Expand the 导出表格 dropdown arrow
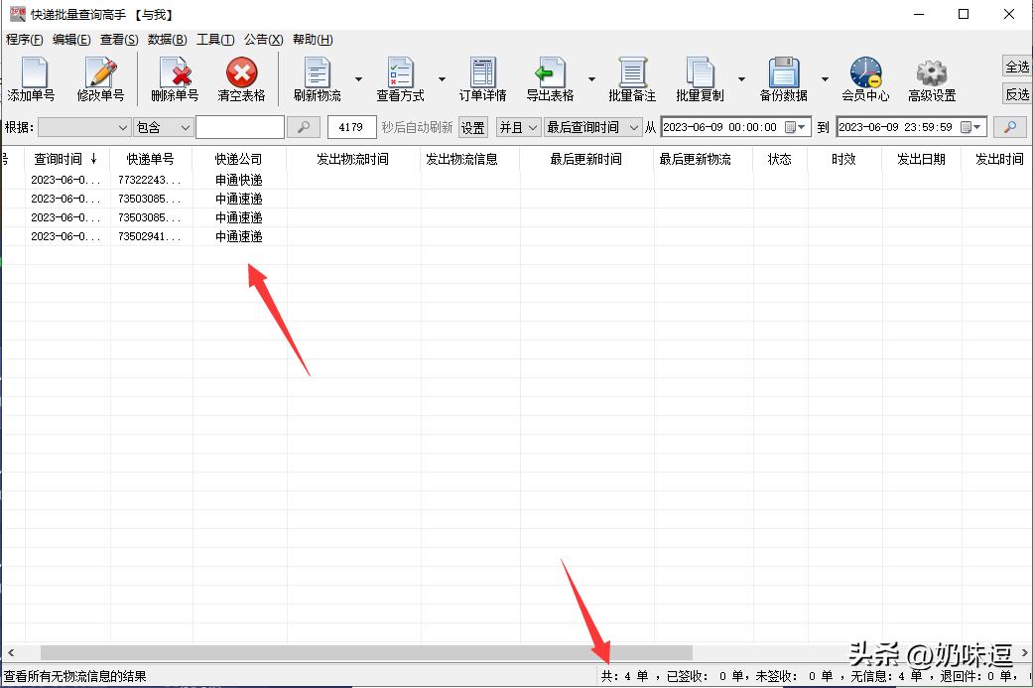The image size is (1033, 688). [x=591, y=79]
